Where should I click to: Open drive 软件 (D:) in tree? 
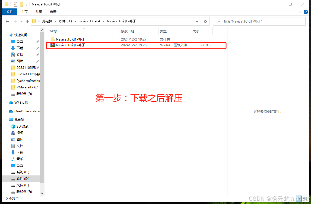(23, 178)
